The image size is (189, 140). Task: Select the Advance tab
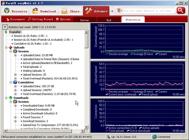(x=96, y=11)
